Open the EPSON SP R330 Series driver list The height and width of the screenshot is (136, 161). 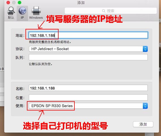coord(88,106)
